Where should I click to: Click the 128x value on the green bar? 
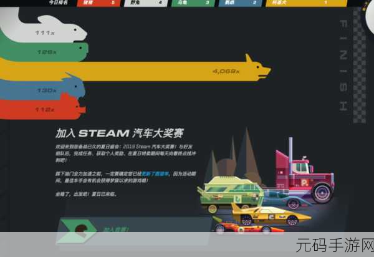point(47,52)
